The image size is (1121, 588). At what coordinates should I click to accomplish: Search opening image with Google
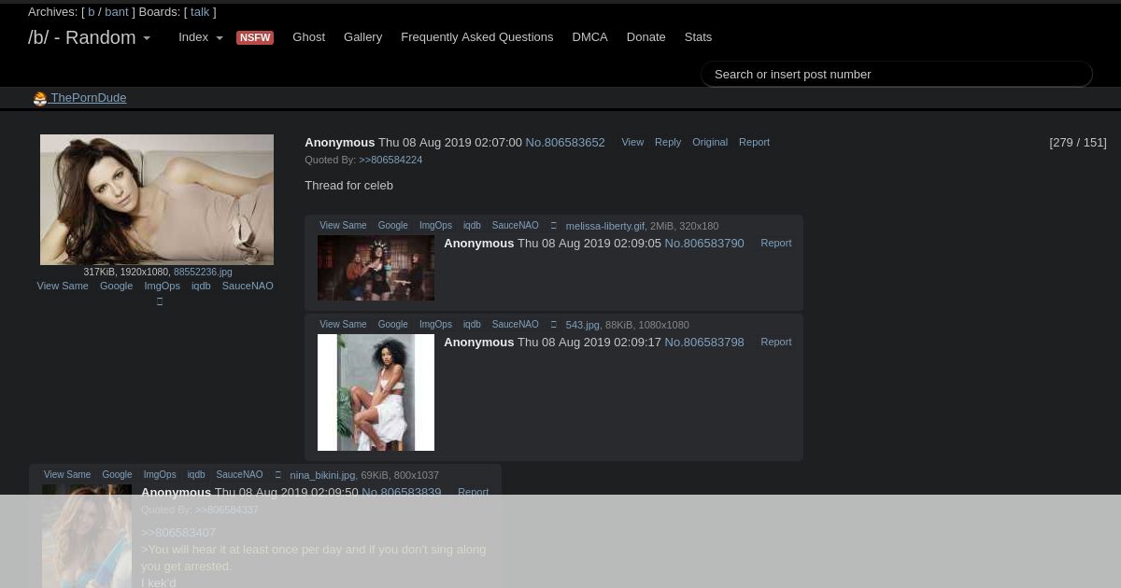tap(116, 287)
